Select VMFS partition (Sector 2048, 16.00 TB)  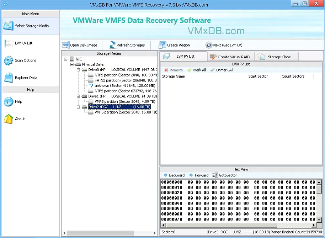click(x=126, y=112)
